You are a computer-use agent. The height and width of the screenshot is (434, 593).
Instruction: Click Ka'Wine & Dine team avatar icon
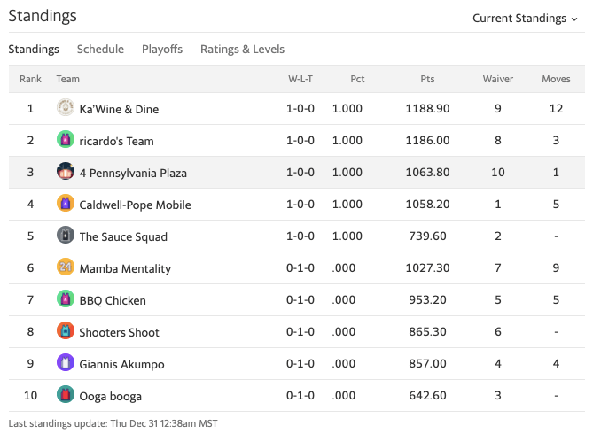point(65,108)
